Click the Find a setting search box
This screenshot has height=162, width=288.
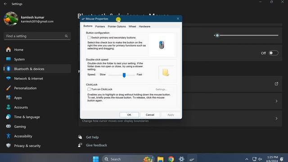click(37, 36)
